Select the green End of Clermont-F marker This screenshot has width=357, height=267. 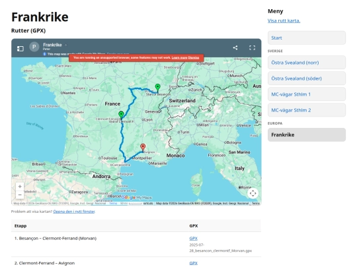[121, 115]
